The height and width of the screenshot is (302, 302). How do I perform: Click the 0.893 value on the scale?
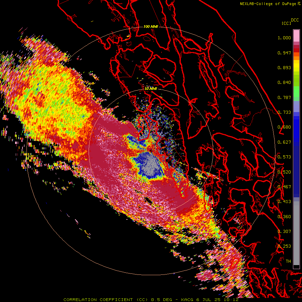pyautogui.click(x=284, y=67)
